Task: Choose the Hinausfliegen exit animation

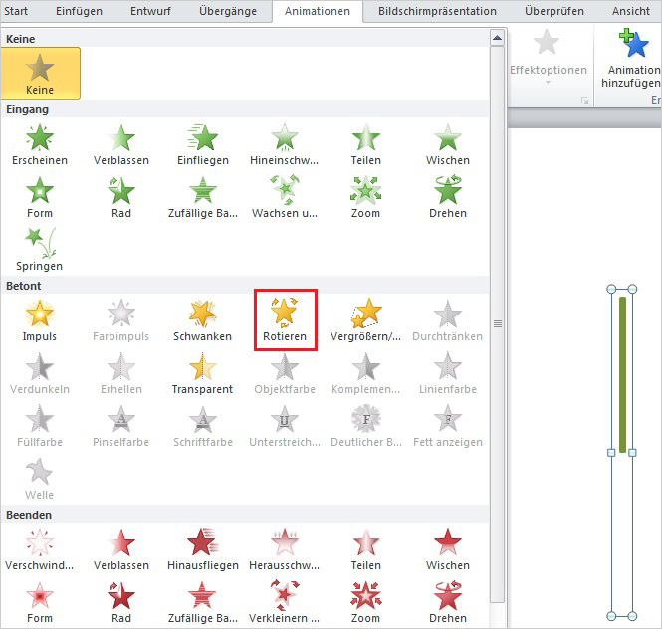Action: coord(203,548)
